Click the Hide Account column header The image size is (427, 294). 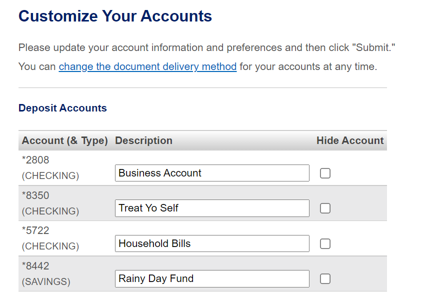[x=350, y=140]
